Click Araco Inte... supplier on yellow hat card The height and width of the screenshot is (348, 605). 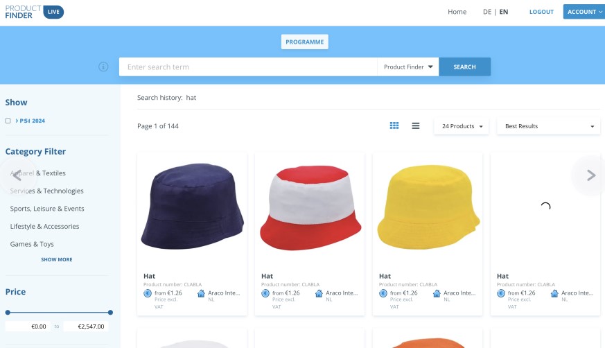coord(459,293)
